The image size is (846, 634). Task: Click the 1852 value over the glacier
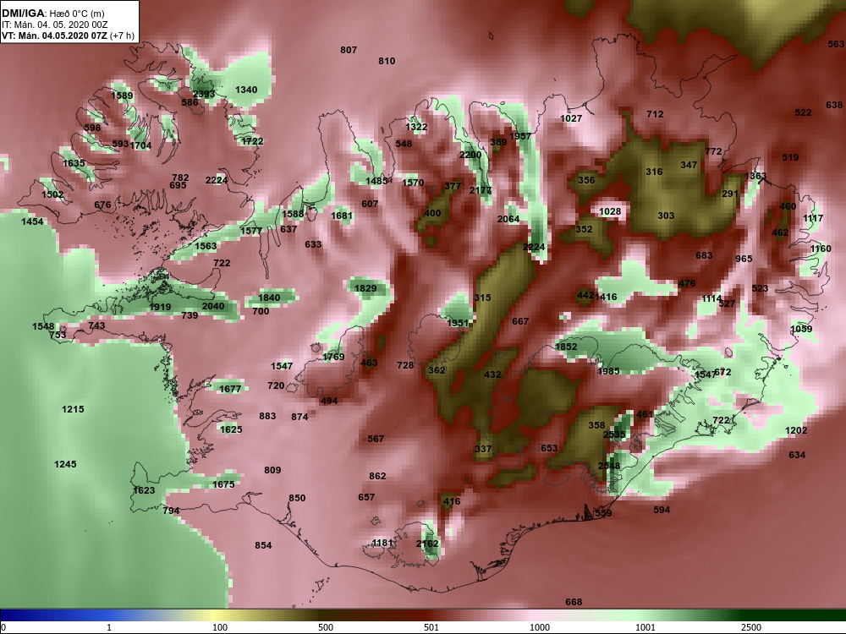(x=566, y=347)
